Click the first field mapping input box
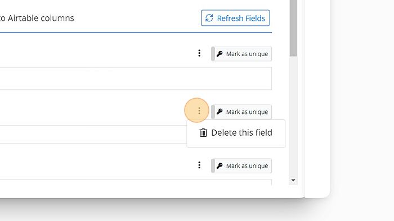Image resolution: width=394 pixels, height=221 pixels. (136, 79)
